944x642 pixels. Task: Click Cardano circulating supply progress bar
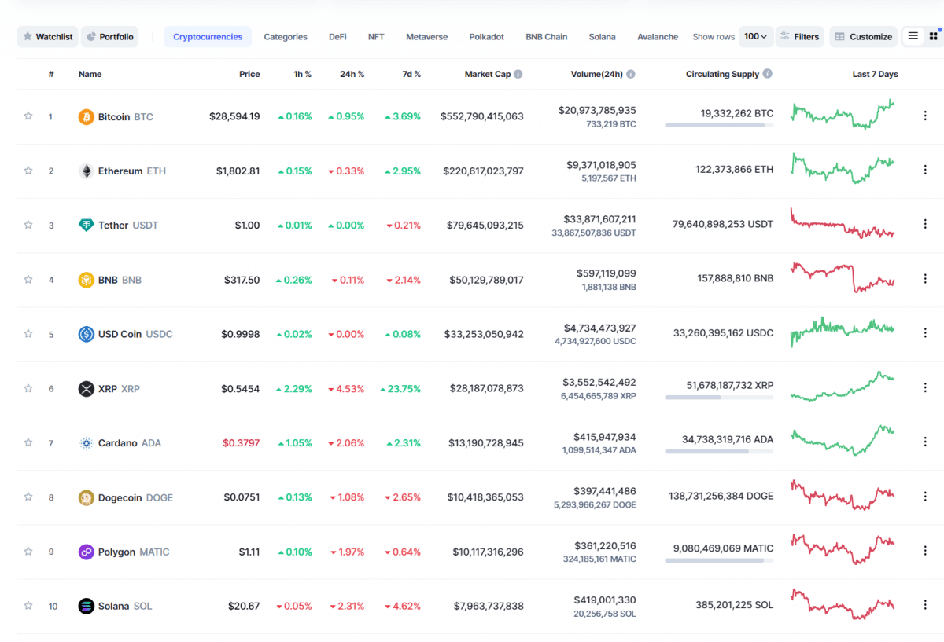click(719, 451)
